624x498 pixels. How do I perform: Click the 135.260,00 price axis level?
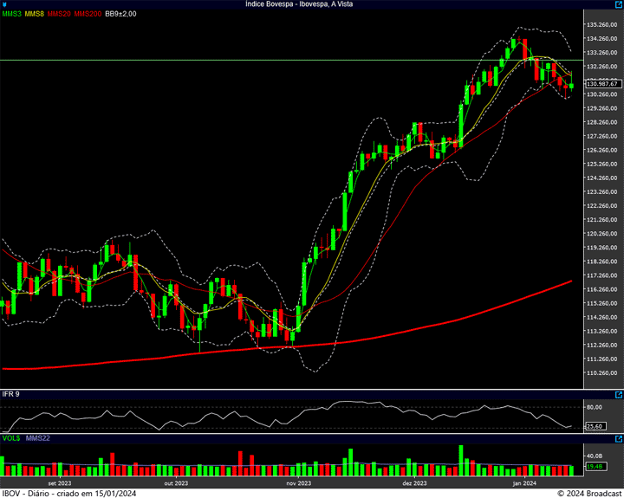pyautogui.click(x=601, y=24)
